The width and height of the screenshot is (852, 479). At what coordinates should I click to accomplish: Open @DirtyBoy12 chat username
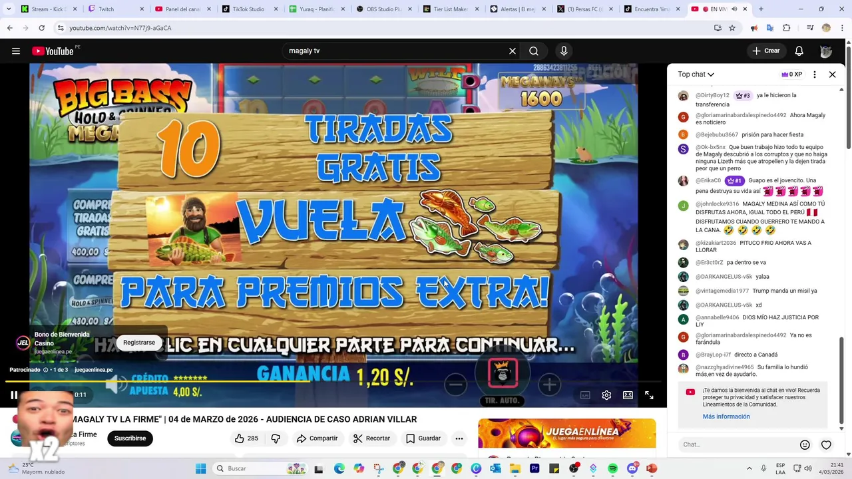point(712,96)
